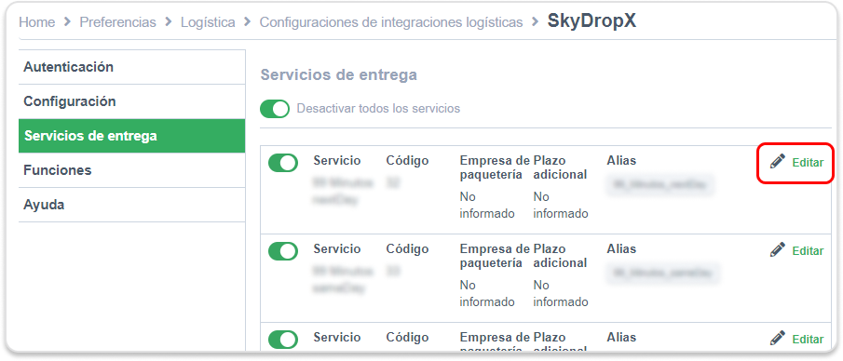Open Logística breadcrumb link
843x361 pixels.
pyautogui.click(x=208, y=22)
